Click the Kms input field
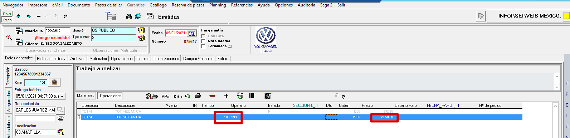This screenshot has height=138, width=570. click(35, 83)
